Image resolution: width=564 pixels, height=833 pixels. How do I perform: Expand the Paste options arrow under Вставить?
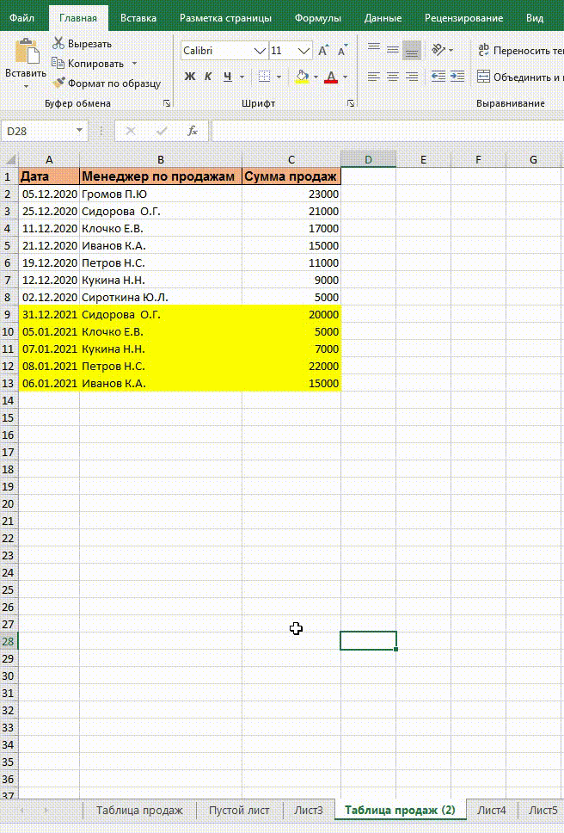pyautogui.click(x=26, y=86)
